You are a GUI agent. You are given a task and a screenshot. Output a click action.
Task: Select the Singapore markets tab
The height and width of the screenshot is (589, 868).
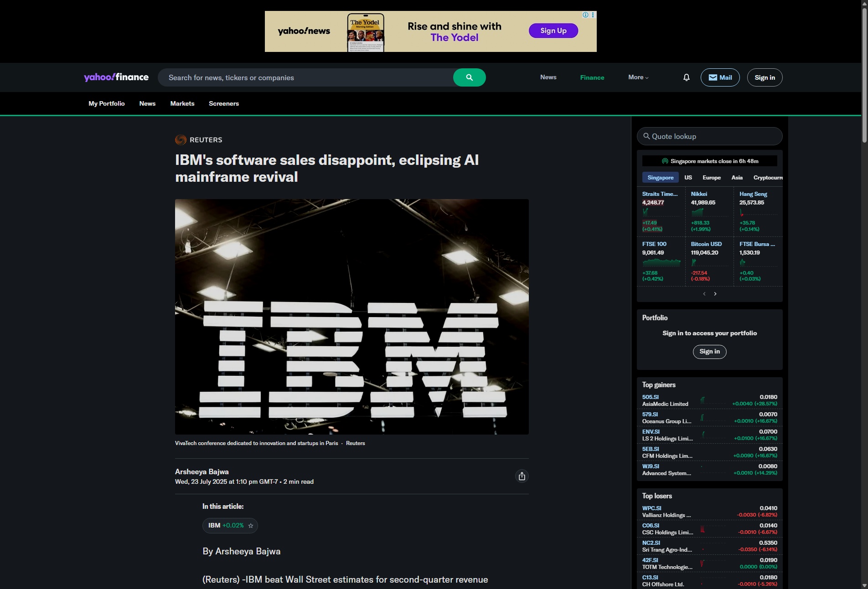click(660, 178)
